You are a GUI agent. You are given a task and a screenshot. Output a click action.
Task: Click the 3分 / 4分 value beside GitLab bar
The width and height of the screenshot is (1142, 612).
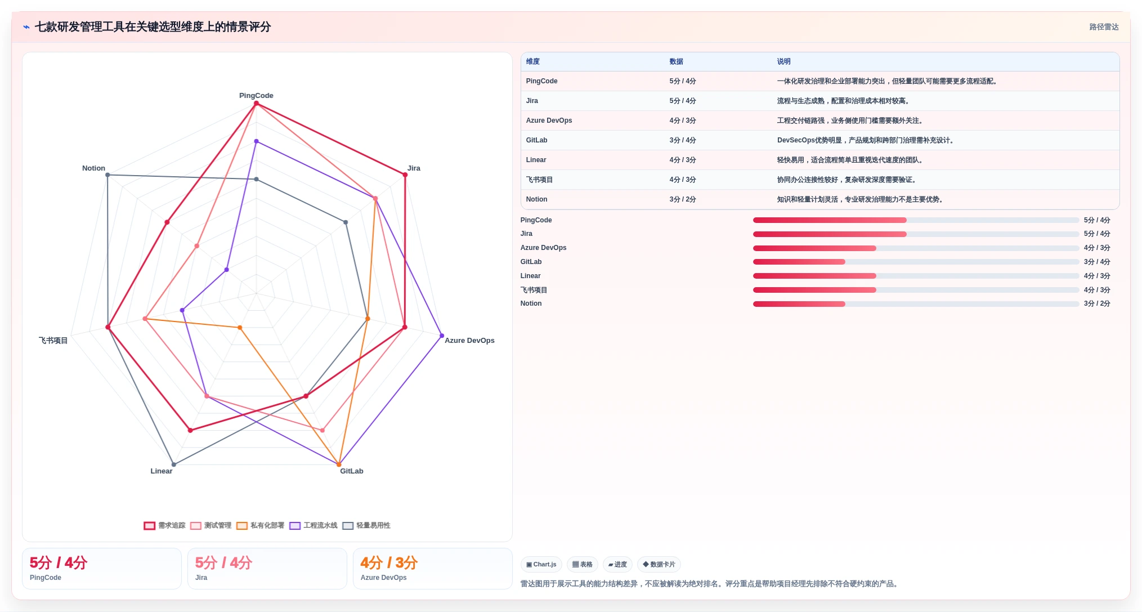(1097, 262)
